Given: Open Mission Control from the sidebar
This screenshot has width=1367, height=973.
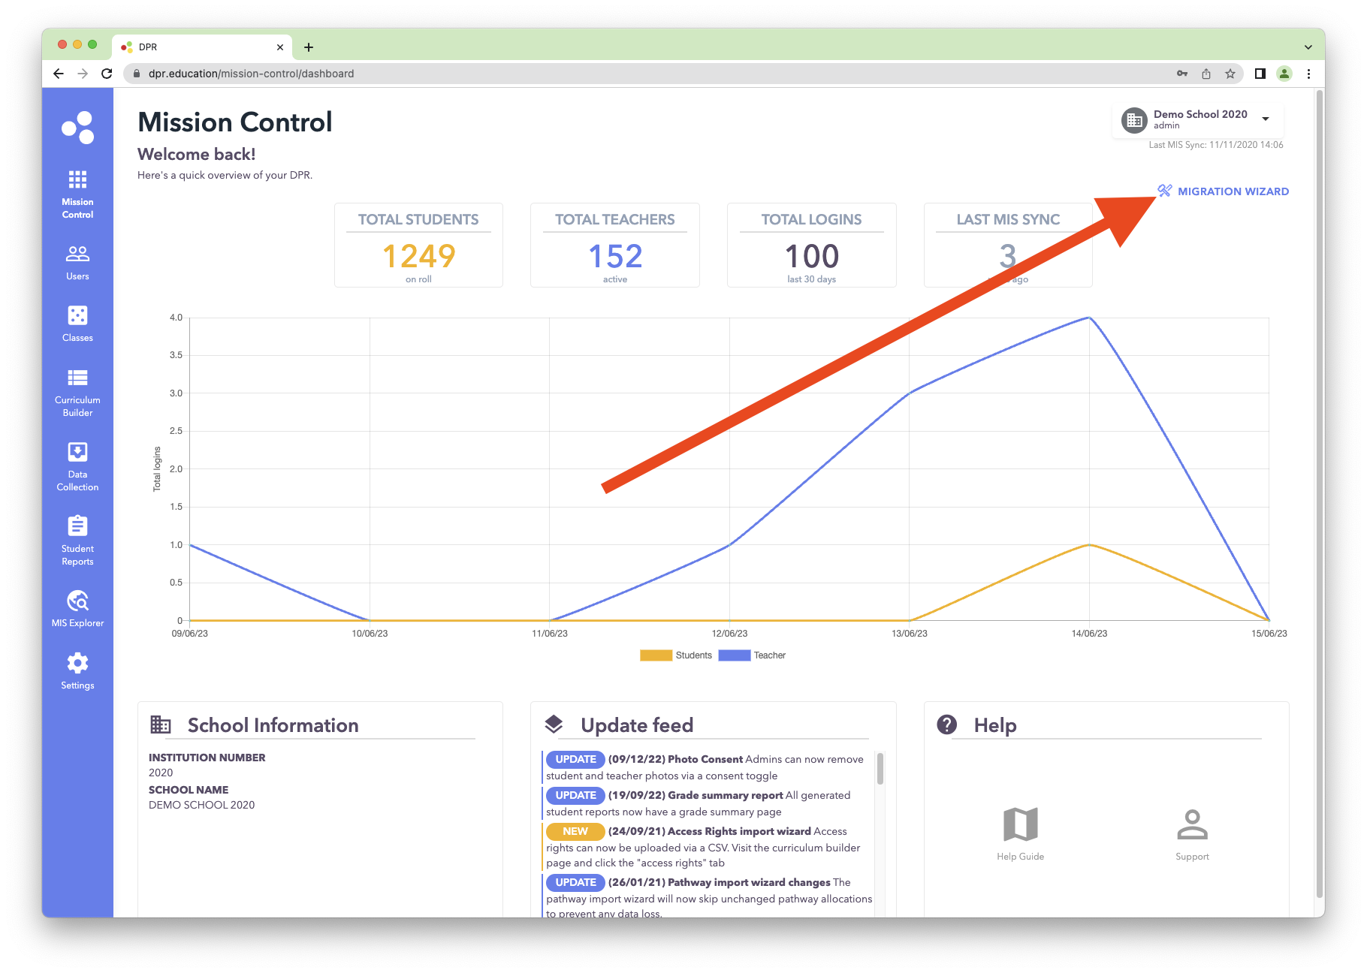Looking at the screenshot, I should coord(77,194).
